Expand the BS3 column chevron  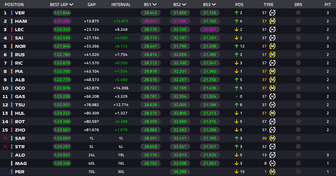tap(214, 4)
